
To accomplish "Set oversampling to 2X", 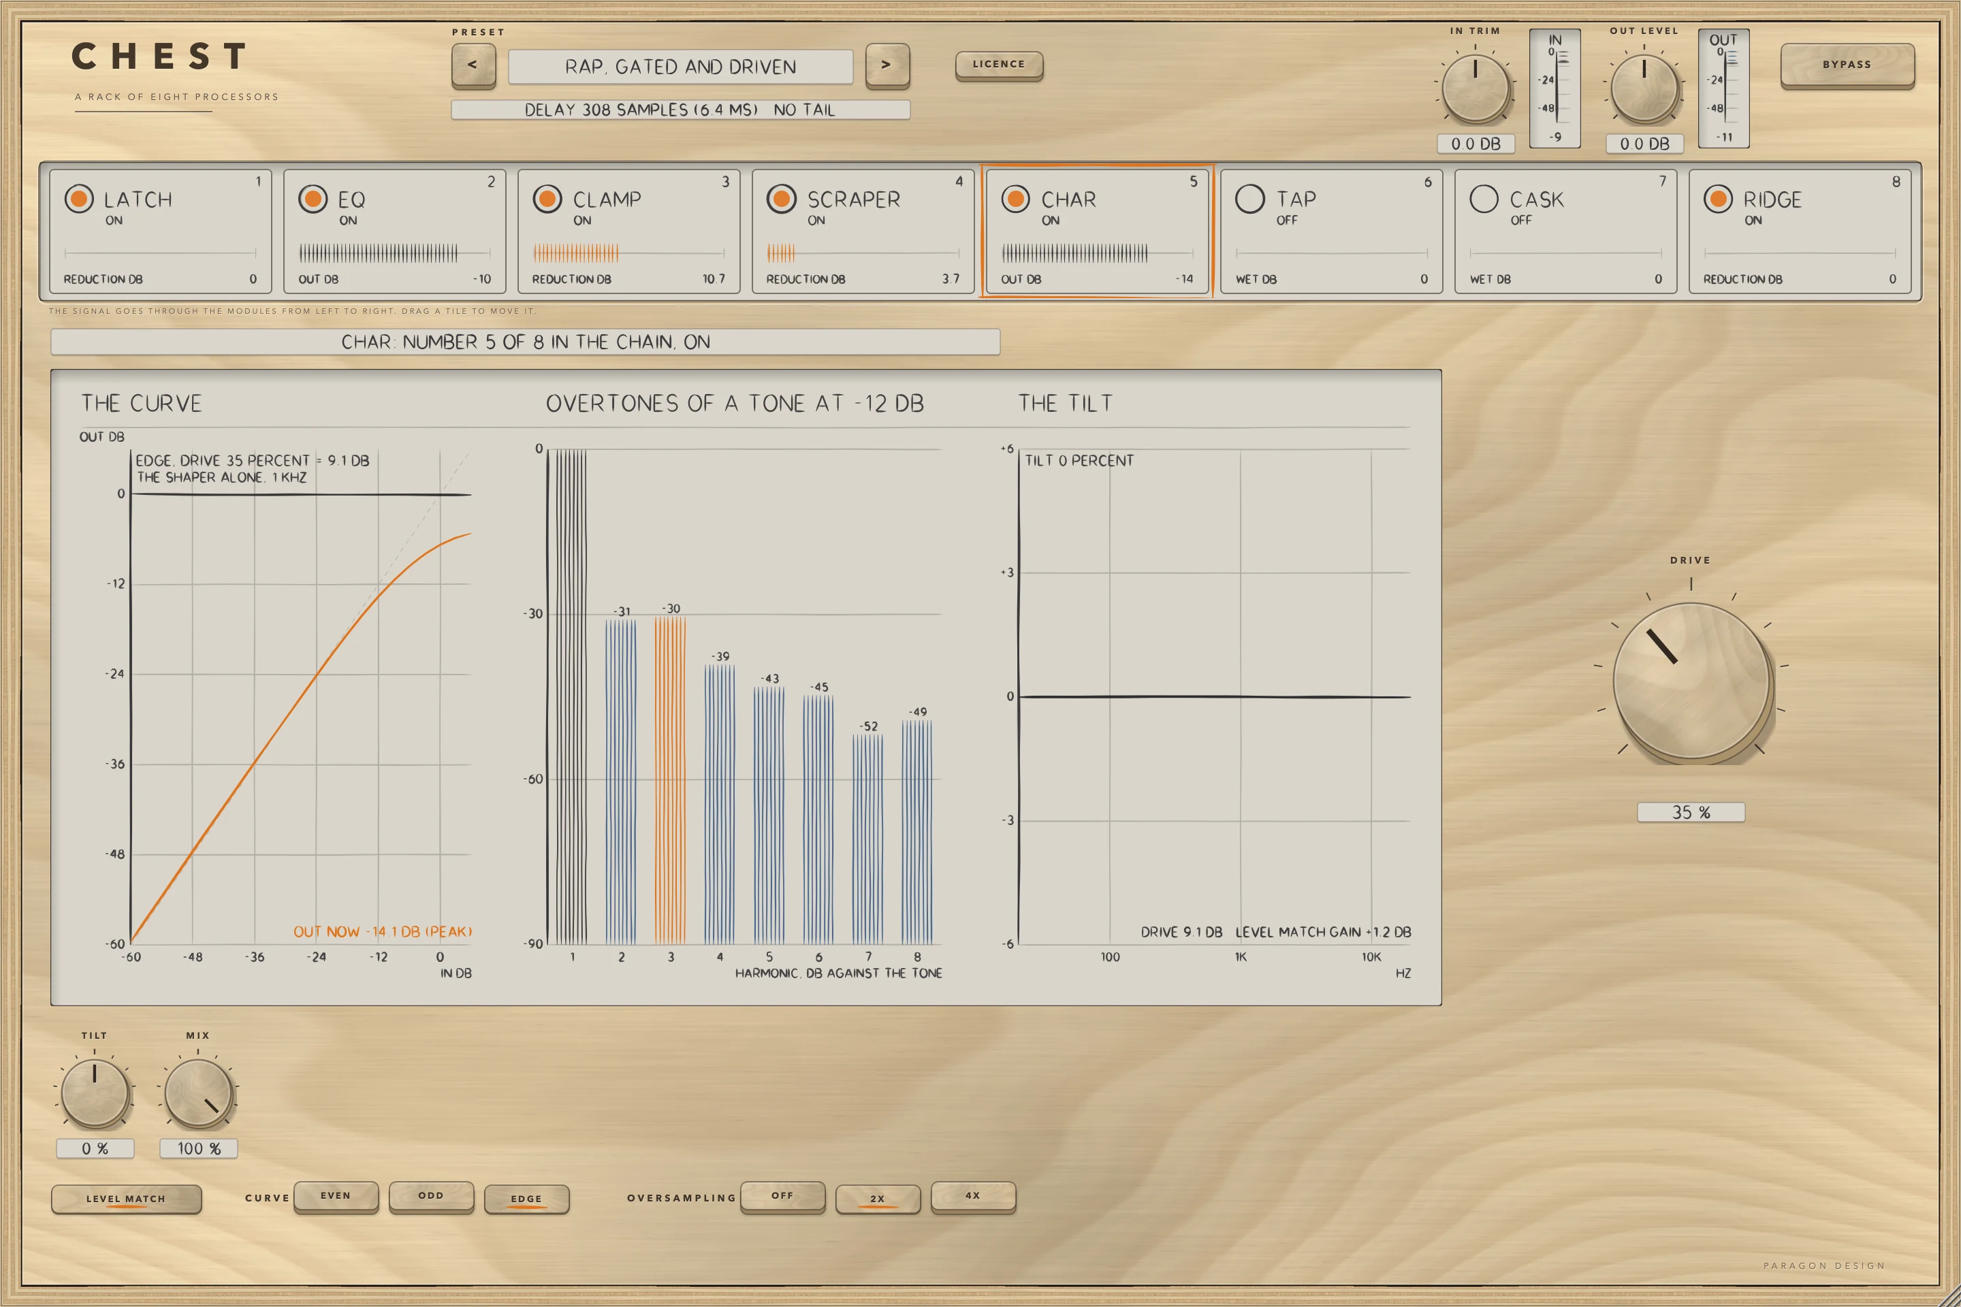I will coord(877,1199).
